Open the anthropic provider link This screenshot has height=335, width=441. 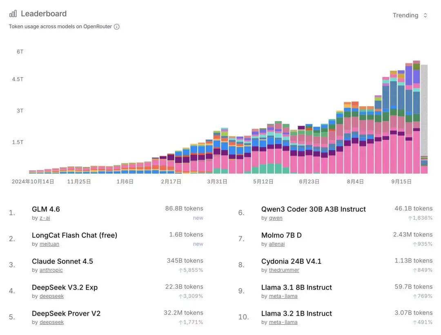[51, 270]
